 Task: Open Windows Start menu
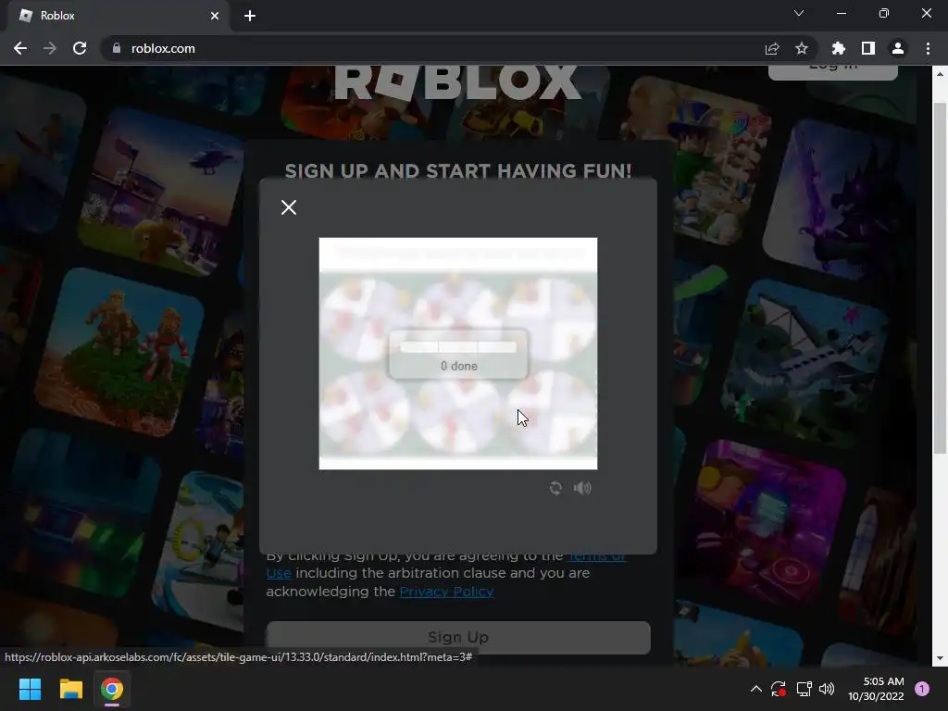30,689
